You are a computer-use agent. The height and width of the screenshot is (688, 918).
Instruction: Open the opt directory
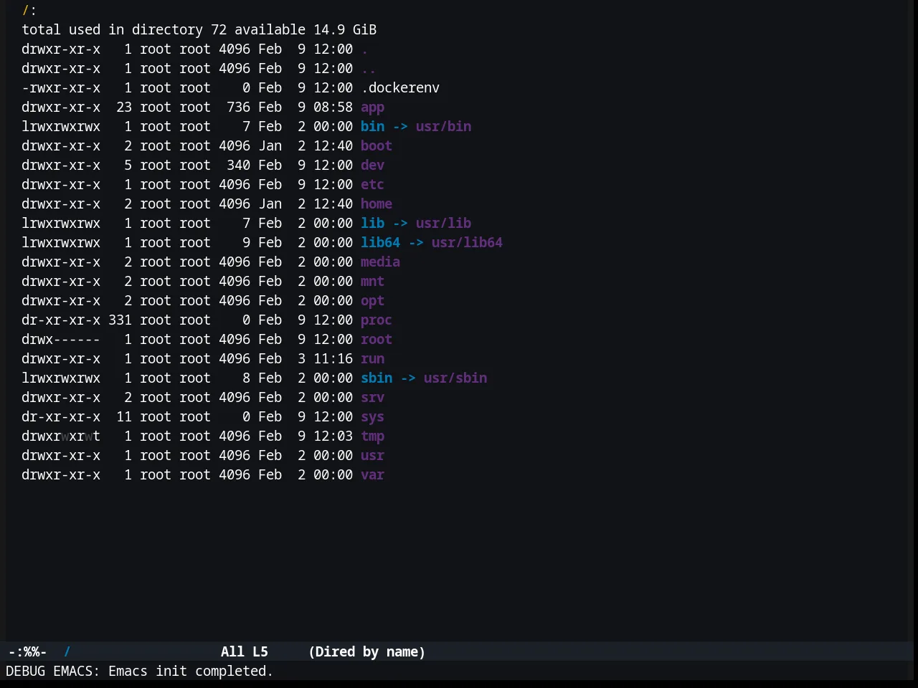click(372, 300)
